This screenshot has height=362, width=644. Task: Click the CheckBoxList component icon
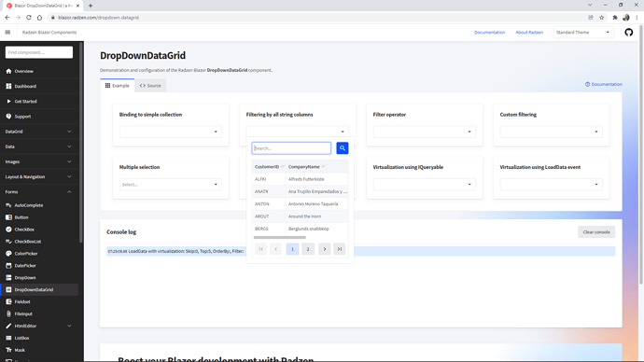coord(8,242)
